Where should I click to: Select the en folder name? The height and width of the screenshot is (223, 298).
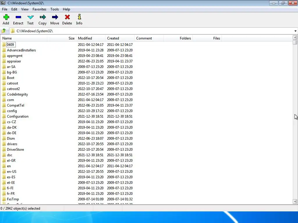point(9,166)
